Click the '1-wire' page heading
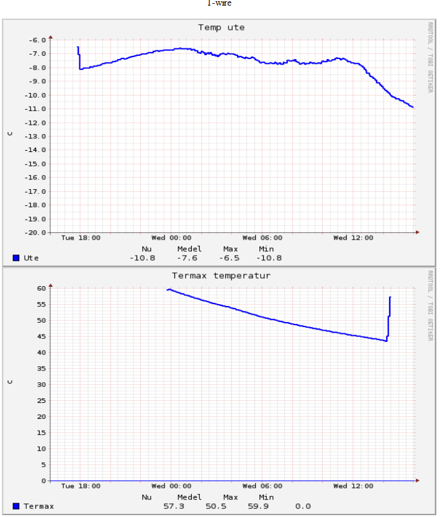This screenshot has width=445, height=517. tap(220, 4)
